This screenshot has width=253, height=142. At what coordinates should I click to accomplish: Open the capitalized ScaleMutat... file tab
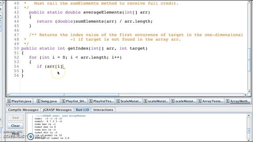[x=128, y=101]
